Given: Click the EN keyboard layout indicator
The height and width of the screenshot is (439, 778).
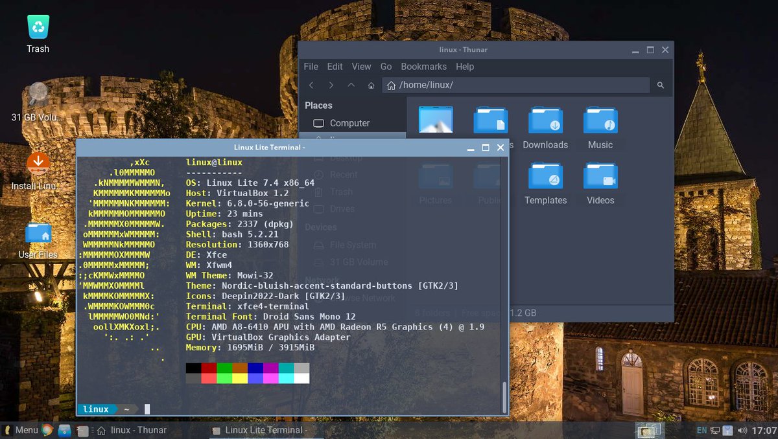Looking at the screenshot, I should coord(701,430).
